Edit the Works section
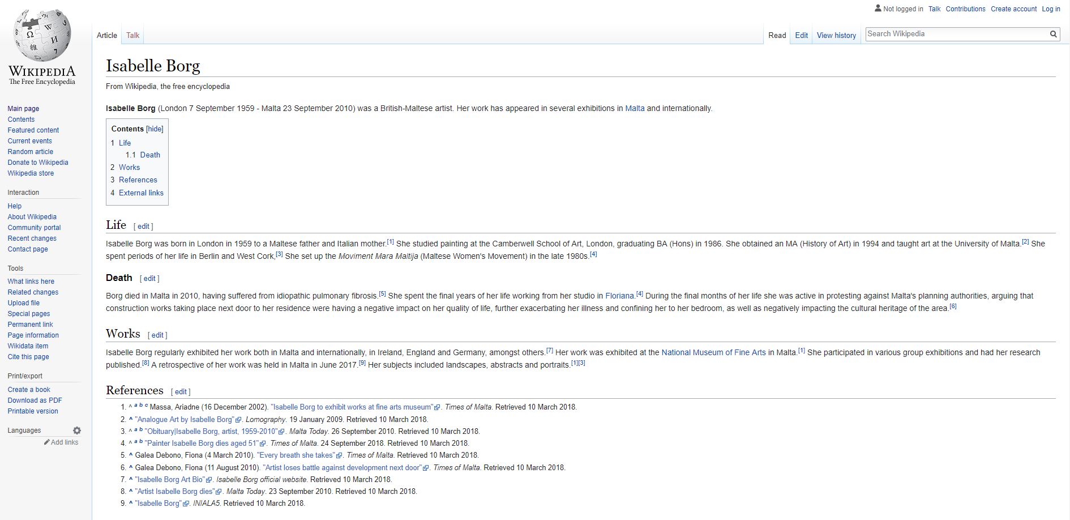The image size is (1070, 520). point(157,335)
